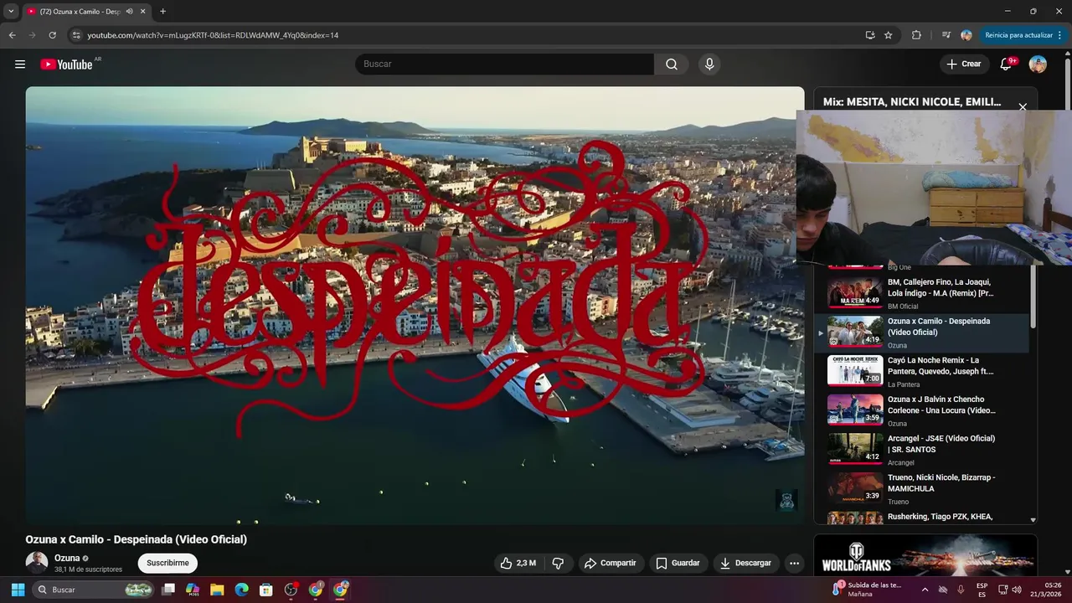Bookmark this page with the star
The height and width of the screenshot is (603, 1072).
(x=889, y=35)
